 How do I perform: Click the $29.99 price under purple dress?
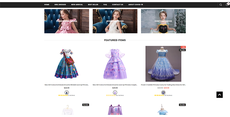[x=115, y=88]
